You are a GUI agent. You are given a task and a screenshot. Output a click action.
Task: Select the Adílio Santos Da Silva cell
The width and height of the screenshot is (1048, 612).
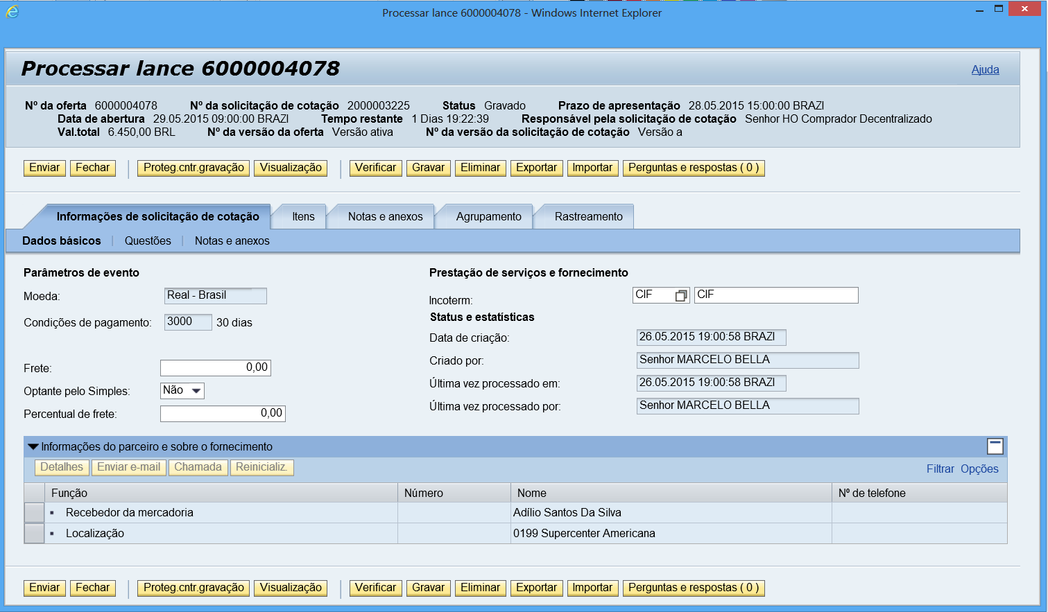(x=671, y=513)
